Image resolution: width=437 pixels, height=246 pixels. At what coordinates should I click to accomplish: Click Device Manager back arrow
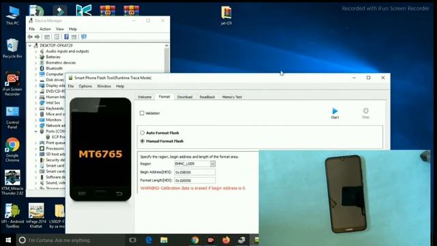(30, 37)
